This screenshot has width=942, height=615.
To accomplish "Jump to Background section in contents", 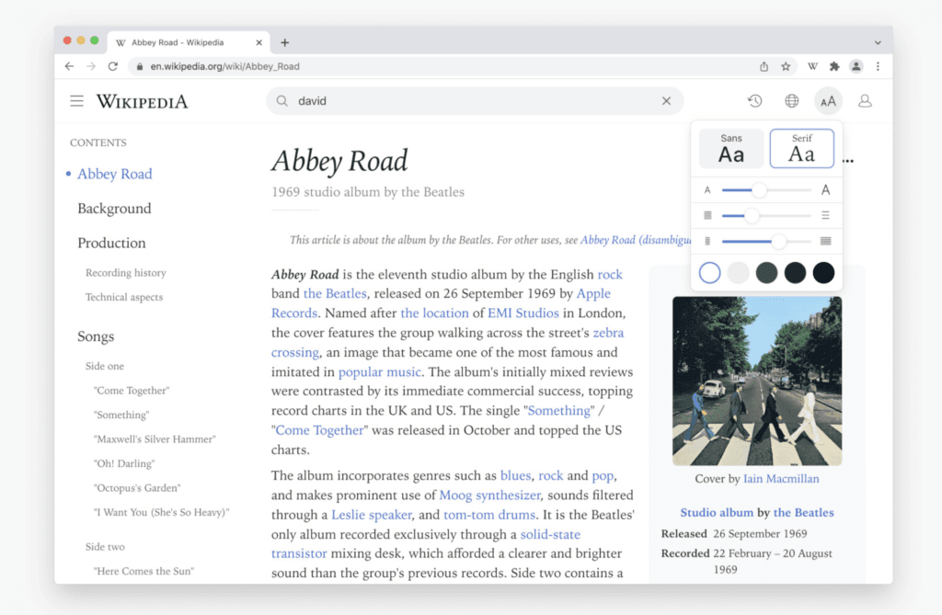I will pyautogui.click(x=114, y=209).
